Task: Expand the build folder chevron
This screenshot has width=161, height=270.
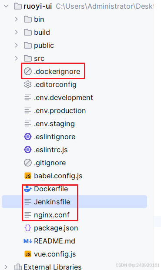Action: click(x=17, y=32)
